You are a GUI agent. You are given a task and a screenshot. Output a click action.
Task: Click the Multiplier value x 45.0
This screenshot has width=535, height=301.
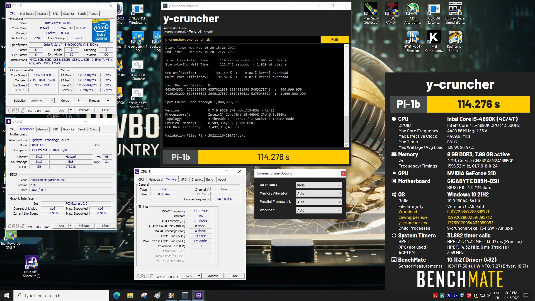(x=42, y=80)
